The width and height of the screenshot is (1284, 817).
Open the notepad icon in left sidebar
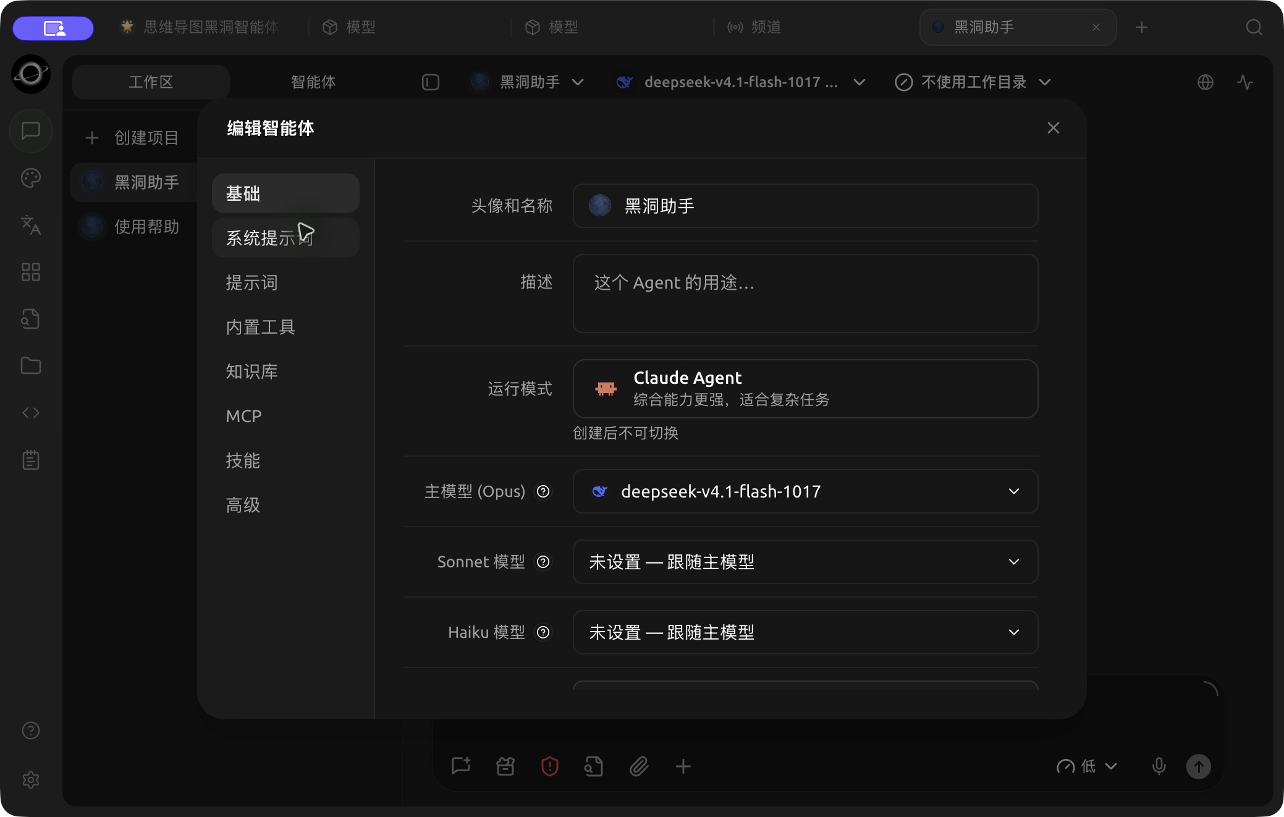click(31, 460)
